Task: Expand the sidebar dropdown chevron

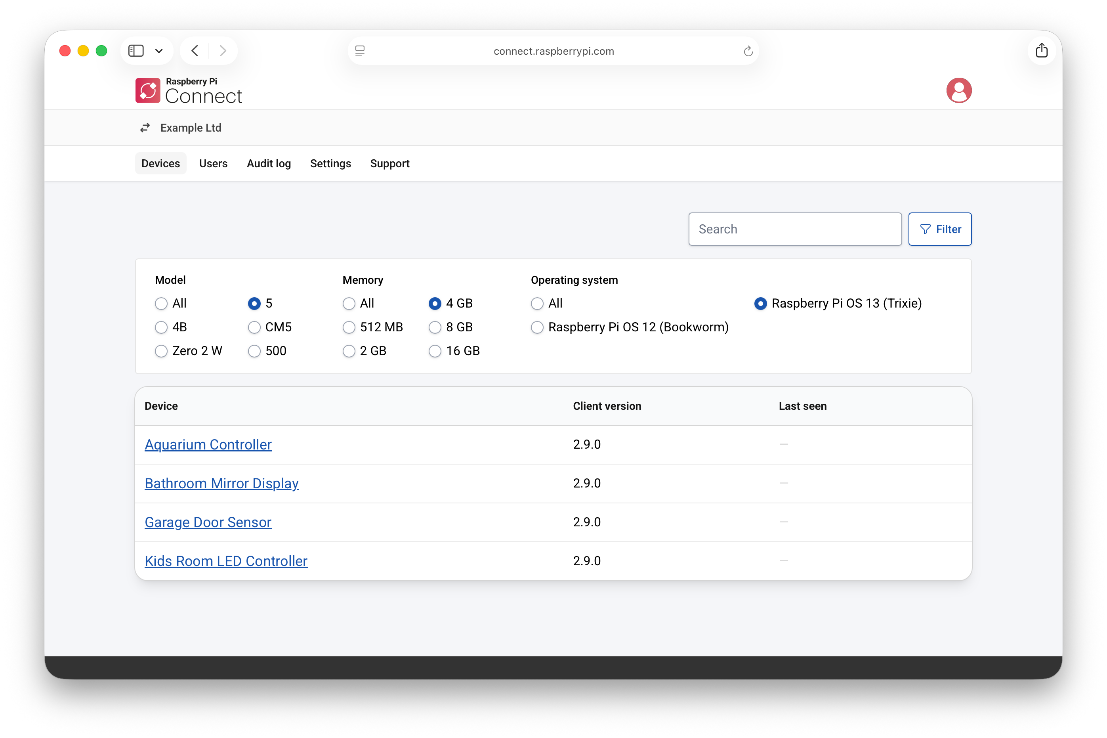Action: pos(159,51)
